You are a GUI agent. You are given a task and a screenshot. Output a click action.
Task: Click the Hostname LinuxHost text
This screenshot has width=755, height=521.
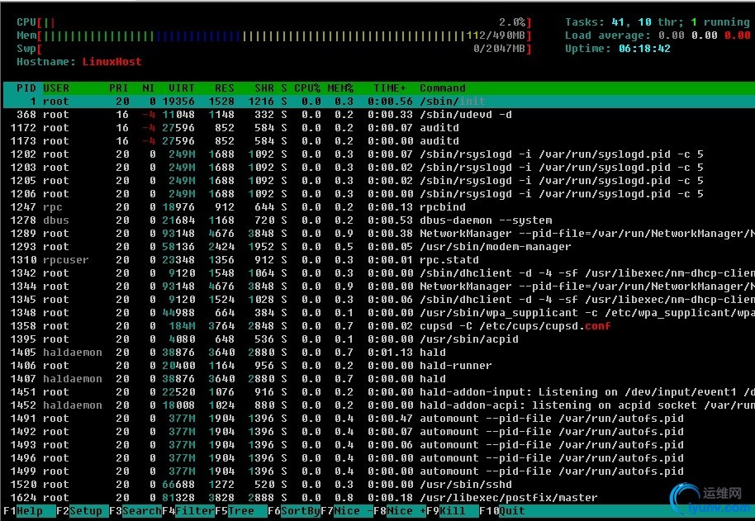coord(79,62)
